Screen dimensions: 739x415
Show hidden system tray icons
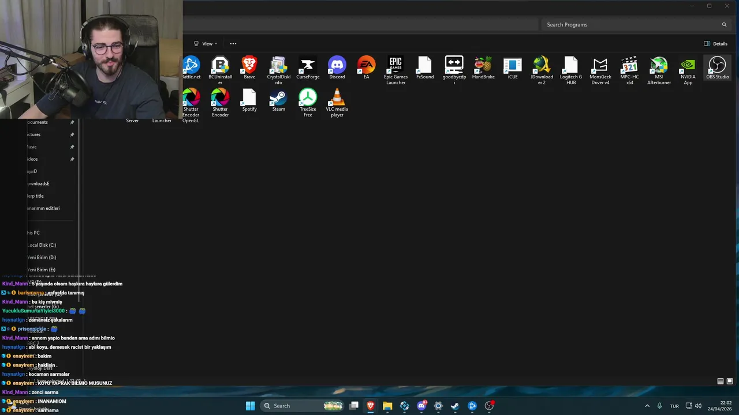click(x=647, y=406)
